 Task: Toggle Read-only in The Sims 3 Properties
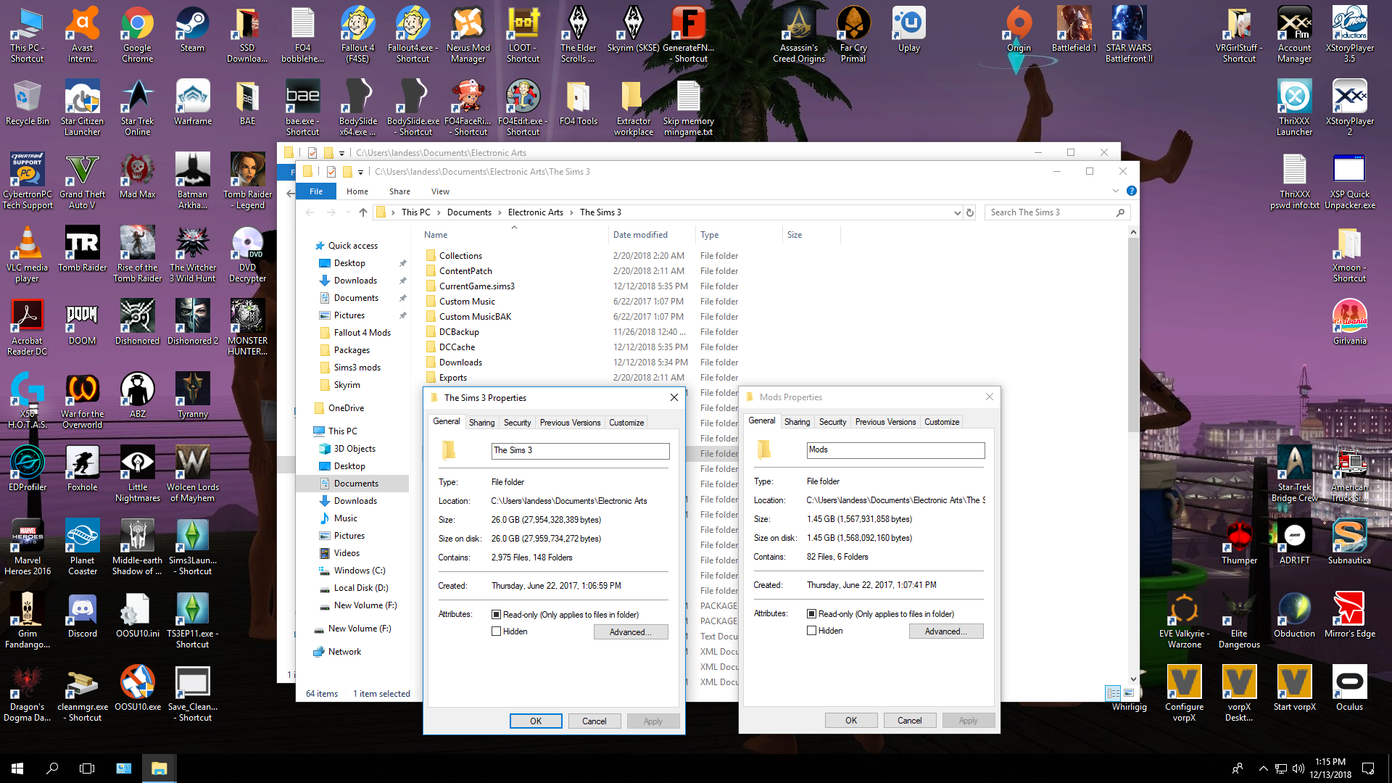pyautogui.click(x=496, y=615)
